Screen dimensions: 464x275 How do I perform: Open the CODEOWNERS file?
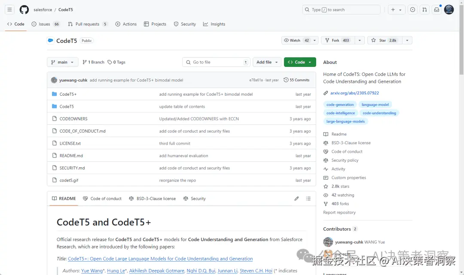(73, 119)
